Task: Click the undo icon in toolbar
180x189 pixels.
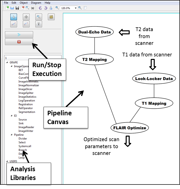Action: click(x=41, y=8)
